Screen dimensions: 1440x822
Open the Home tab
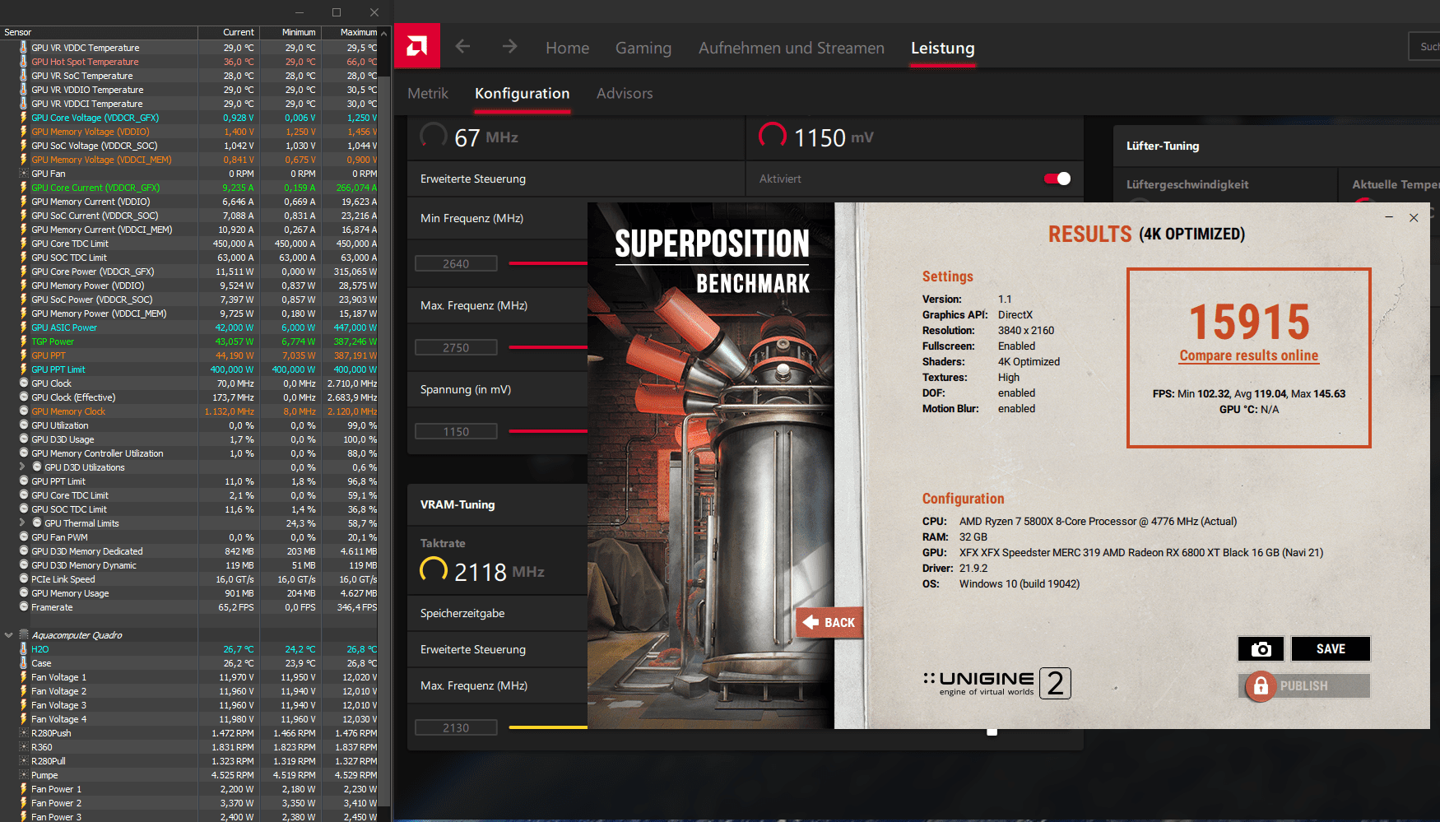point(567,48)
